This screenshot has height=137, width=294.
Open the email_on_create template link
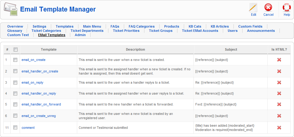point(33,60)
